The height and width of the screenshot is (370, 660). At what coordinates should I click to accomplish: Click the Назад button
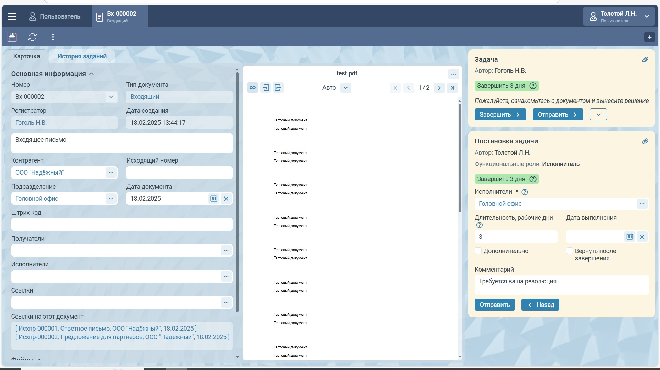point(540,305)
